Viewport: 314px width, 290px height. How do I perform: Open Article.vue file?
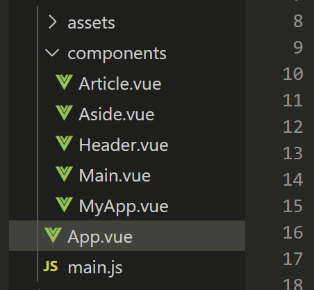(x=120, y=83)
